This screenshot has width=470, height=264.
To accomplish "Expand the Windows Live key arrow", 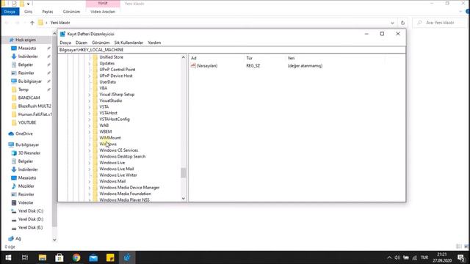I will coord(90,163).
